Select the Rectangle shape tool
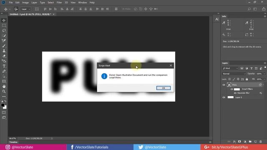 4,81
